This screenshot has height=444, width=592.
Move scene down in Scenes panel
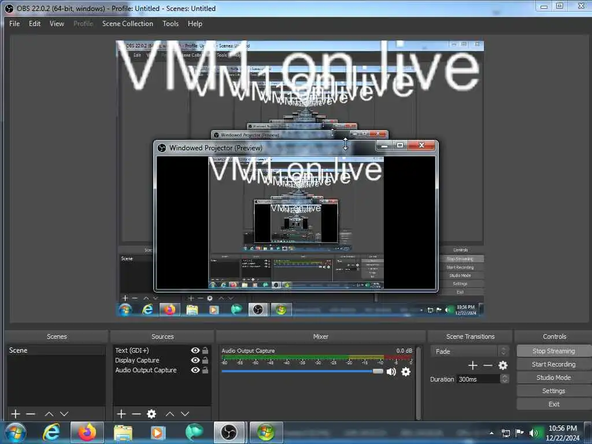[64, 414]
